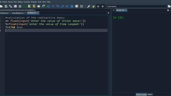This screenshot has width=171, height=96.
Task: Click the Step into function icon
Action: [x=58, y=6]
